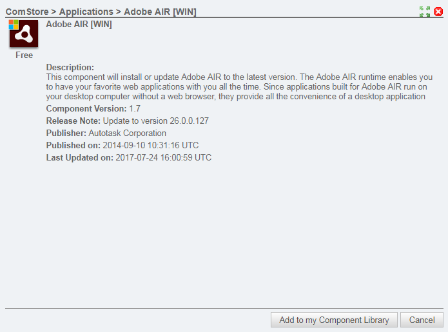Viewport: 448px width, 332px height.
Task: Go back to ComStore in the breadcrumb
Action: (27, 12)
